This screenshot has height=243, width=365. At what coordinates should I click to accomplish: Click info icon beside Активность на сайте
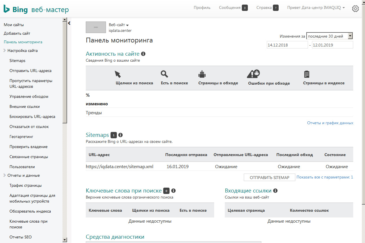[x=143, y=54]
